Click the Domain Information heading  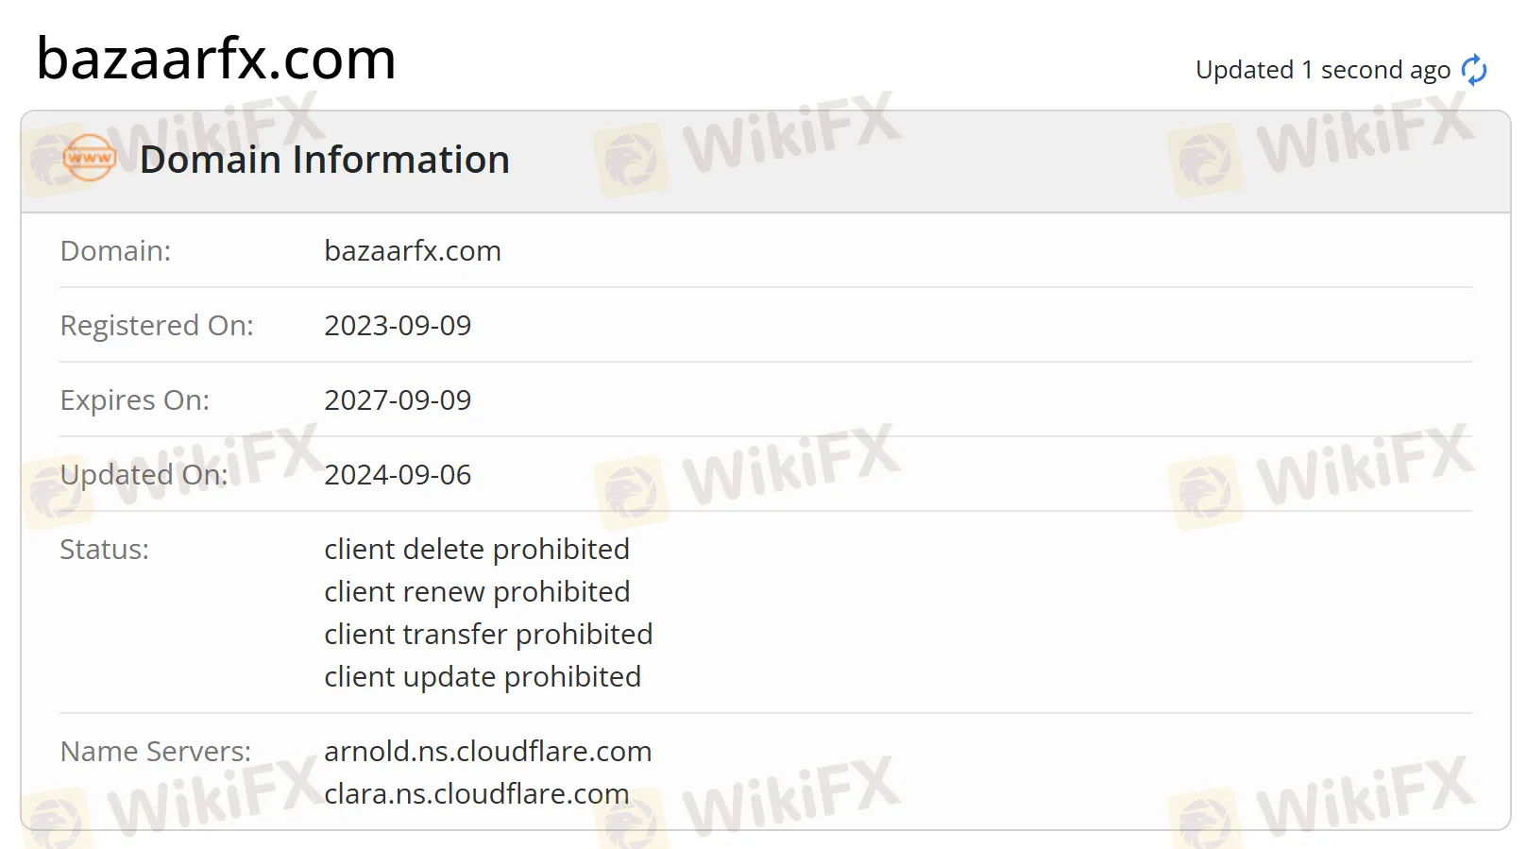coord(325,160)
